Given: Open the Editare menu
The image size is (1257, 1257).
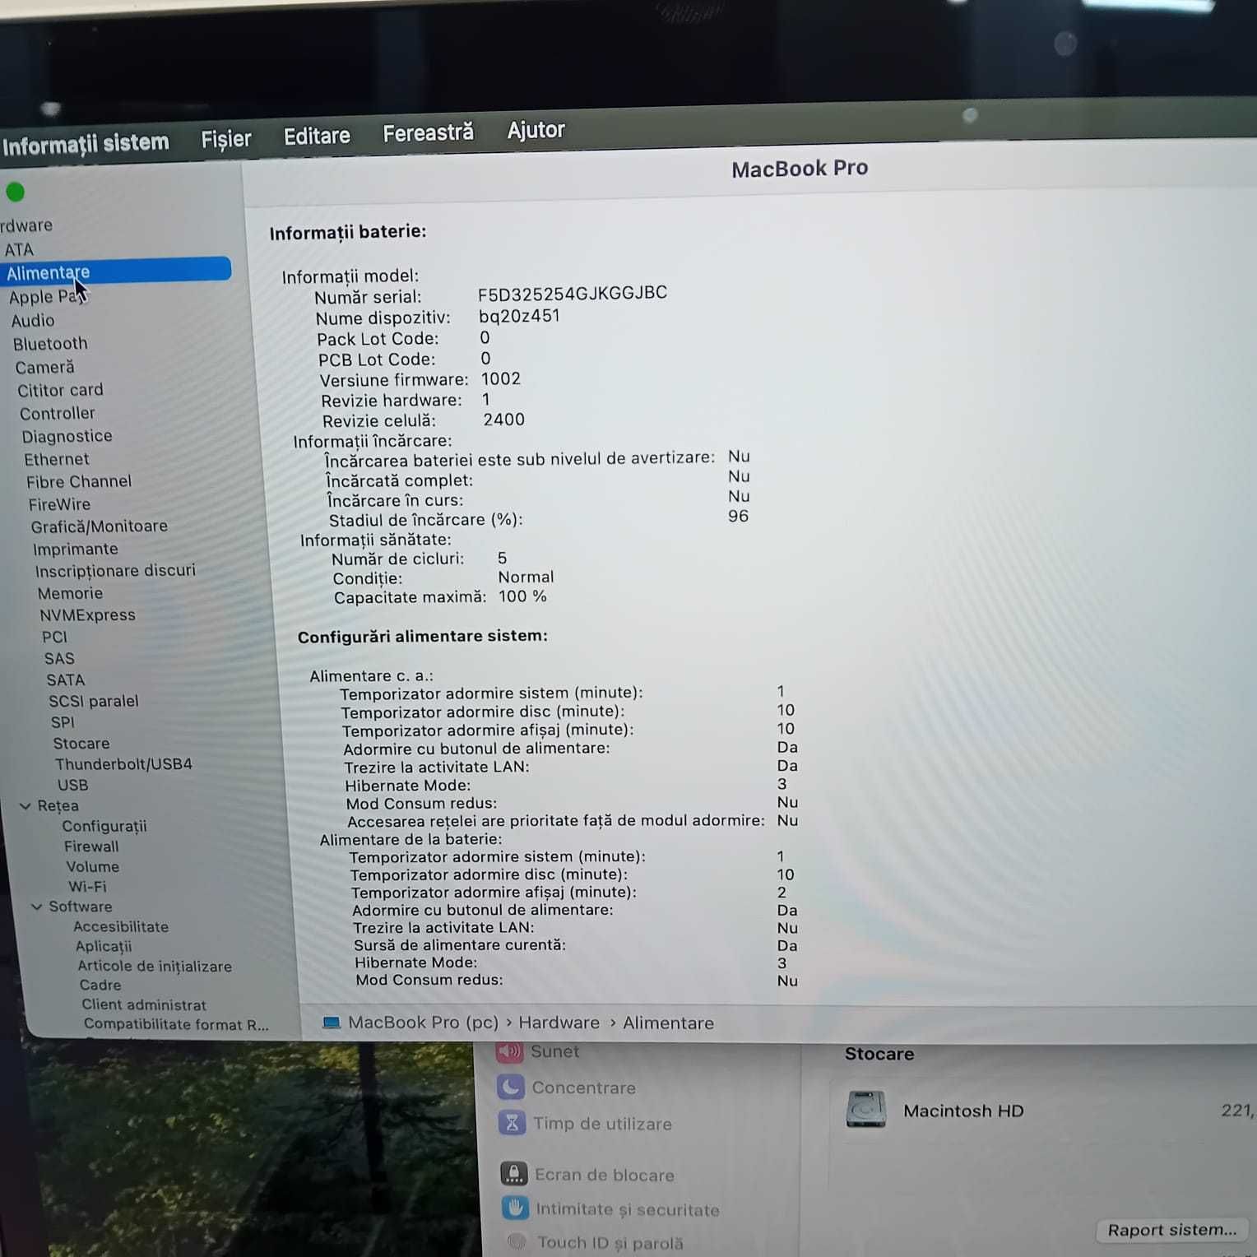Looking at the screenshot, I should [317, 136].
